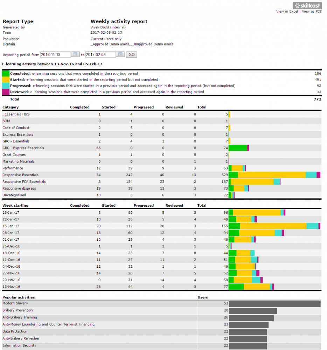Click the magenta Reviewed legend swatch
Viewport: 327px width, 350px height.
coord(6,92)
